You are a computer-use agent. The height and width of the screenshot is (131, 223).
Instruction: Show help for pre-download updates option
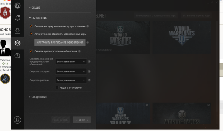(x=79, y=51)
